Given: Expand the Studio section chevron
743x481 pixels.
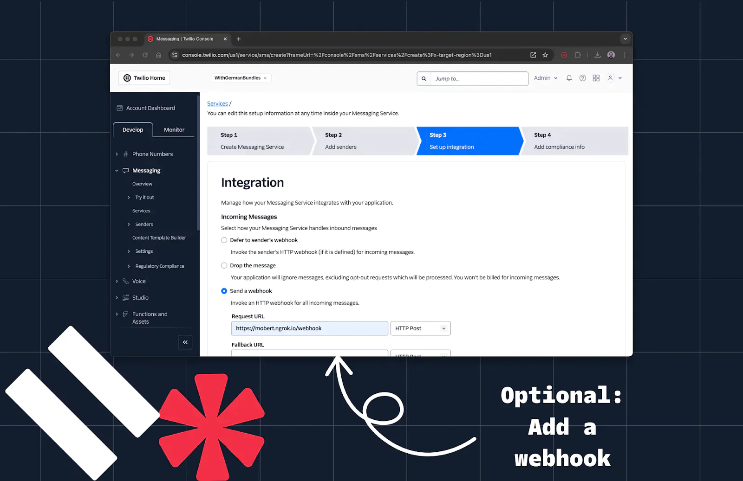Looking at the screenshot, I should tap(117, 298).
